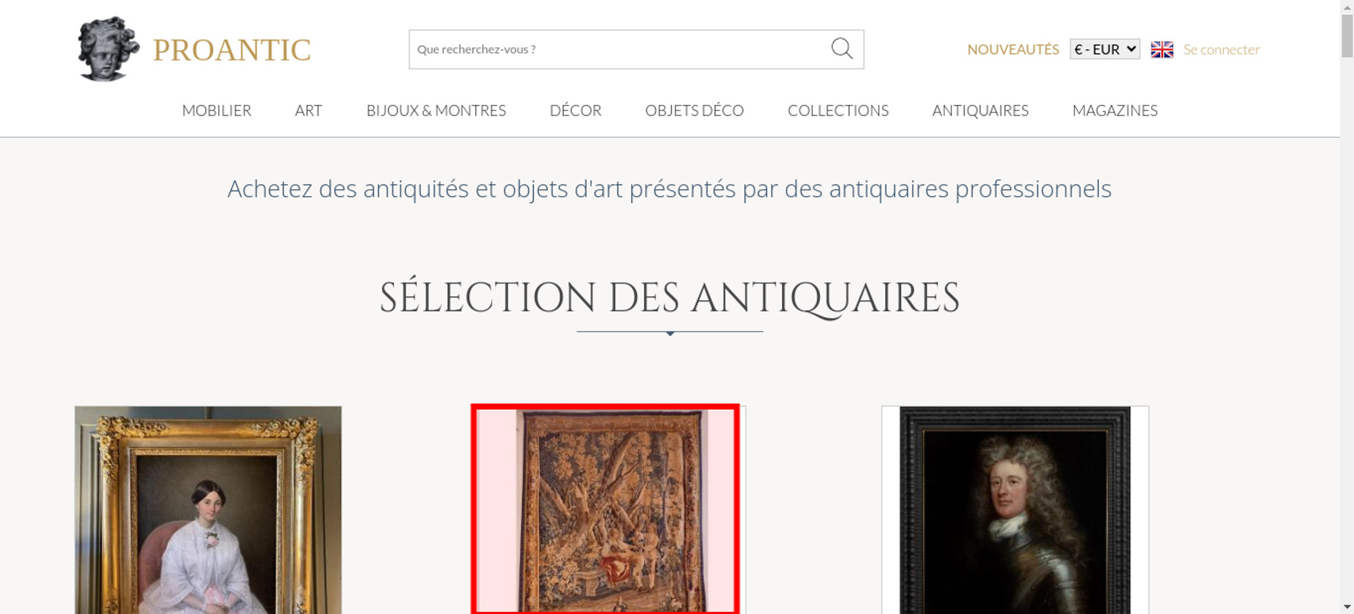Image resolution: width=1354 pixels, height=614 pixels.
Task: Click the magnifying glass search icon
Action: pos(842,49)
